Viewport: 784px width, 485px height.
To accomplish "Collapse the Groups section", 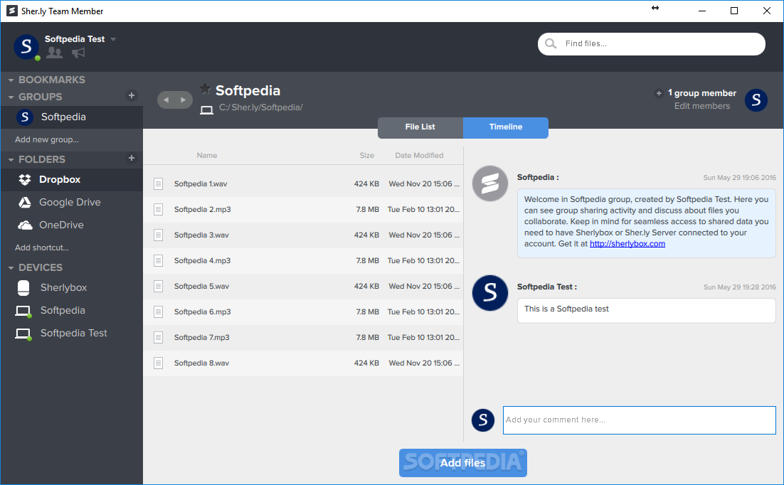I will (x=11, y=97).
